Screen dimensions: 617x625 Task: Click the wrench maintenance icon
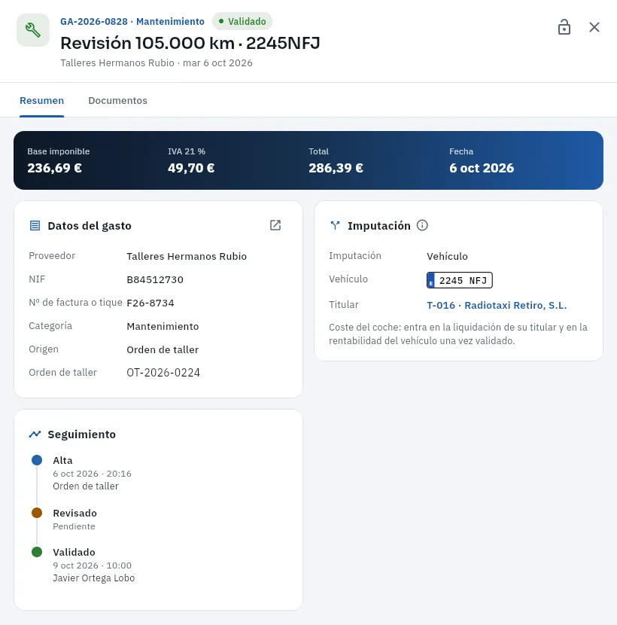(x=33, y=30)
